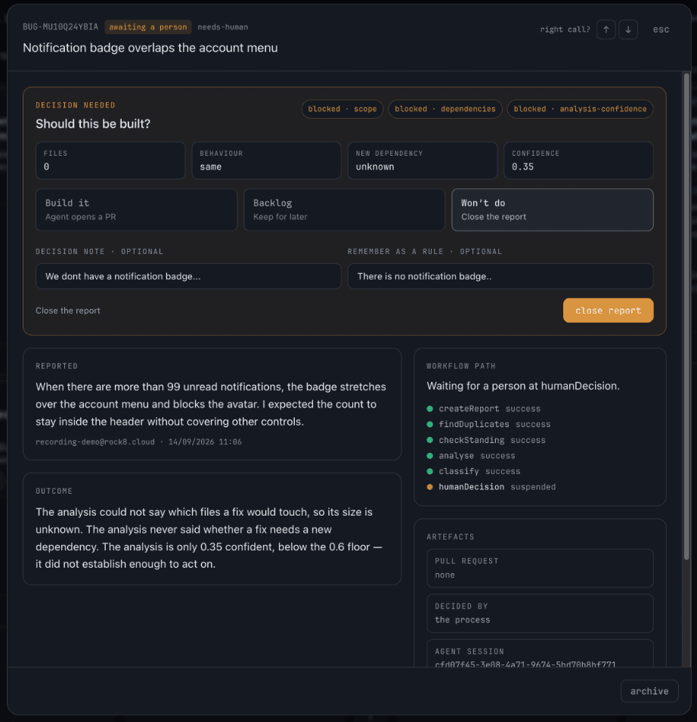Click the 'Should this be built?' heading
697x722 pixels.
[x=93, y=124]
